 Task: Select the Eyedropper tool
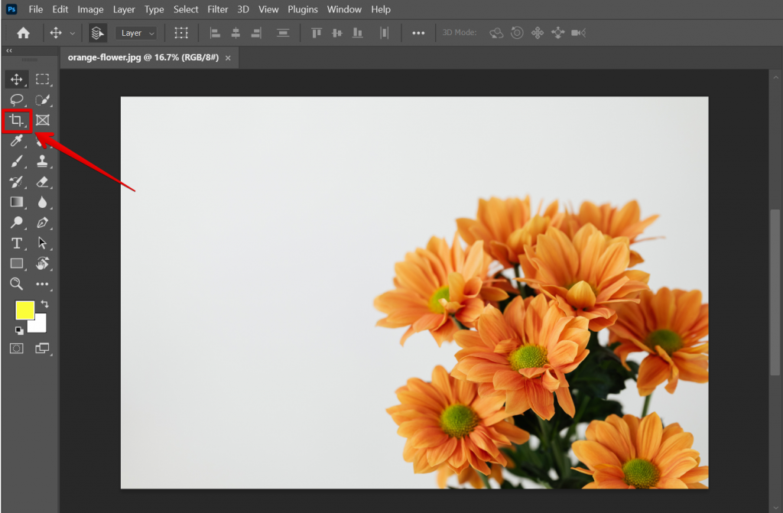click(16, 141)
